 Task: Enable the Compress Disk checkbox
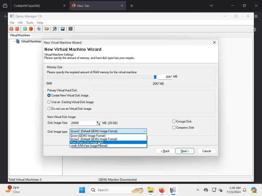coord(174,128)
